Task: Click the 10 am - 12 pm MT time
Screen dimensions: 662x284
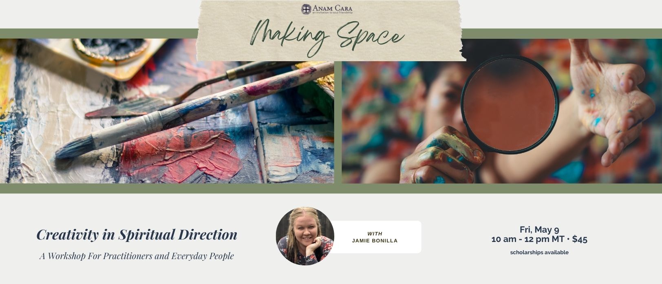Action: tap(527, 240)
